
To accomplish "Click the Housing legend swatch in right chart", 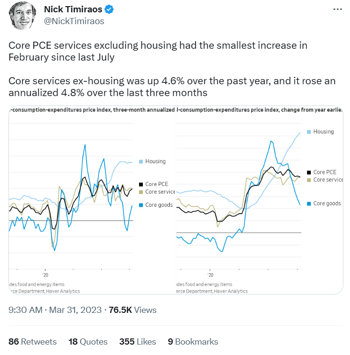I will (x=309, y=132).
